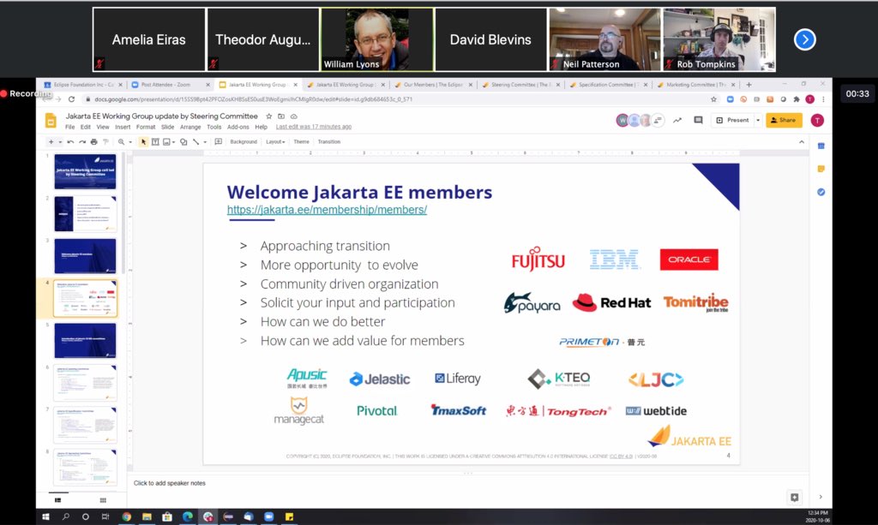878x525 pixels.
Task: Select slide 1 thumbnail in filmstrip
Action: (85, 171)
